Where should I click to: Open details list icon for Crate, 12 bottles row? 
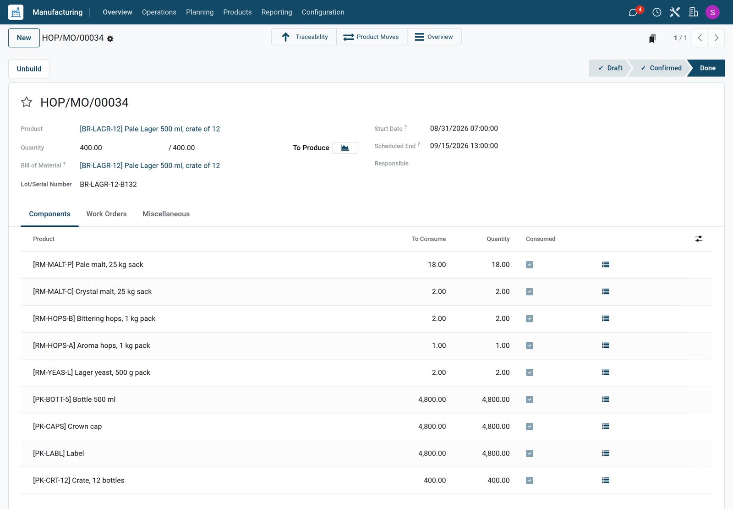[x=606, y=480]
